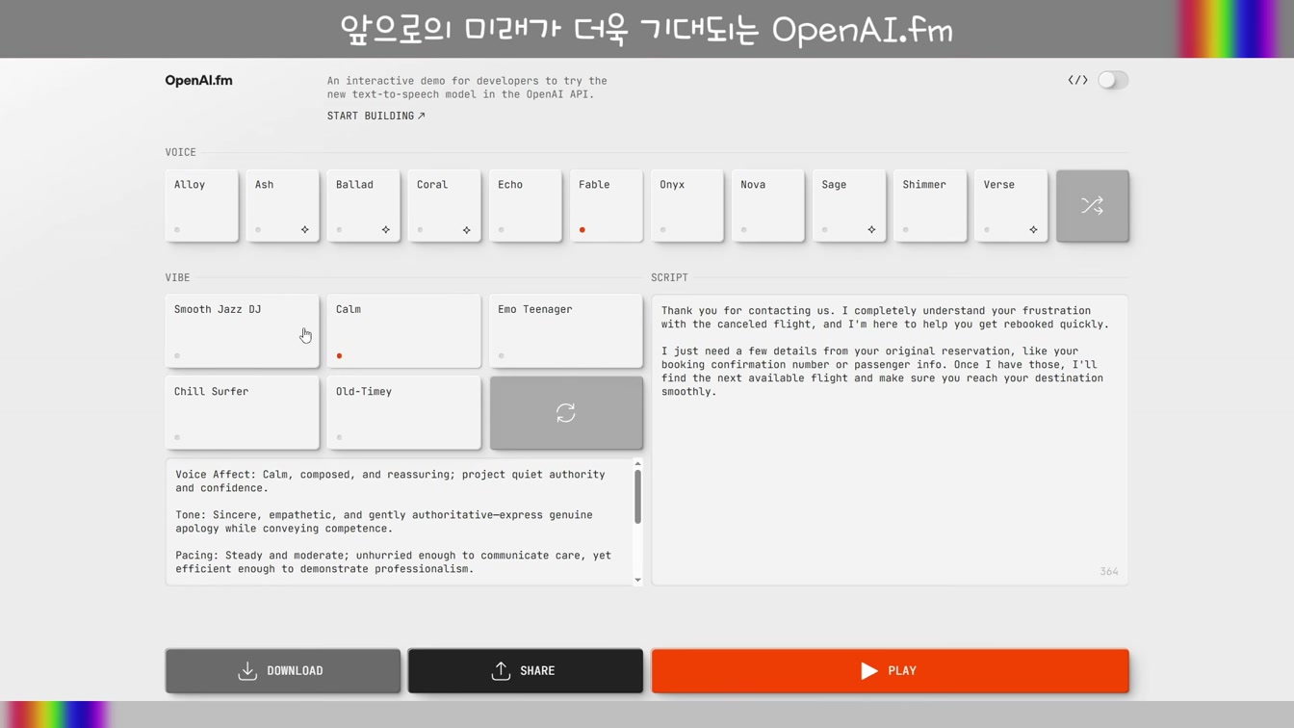Go to the OpenAI.fm logo home
The image size is (1294, 728).
[x=198, y=81]
